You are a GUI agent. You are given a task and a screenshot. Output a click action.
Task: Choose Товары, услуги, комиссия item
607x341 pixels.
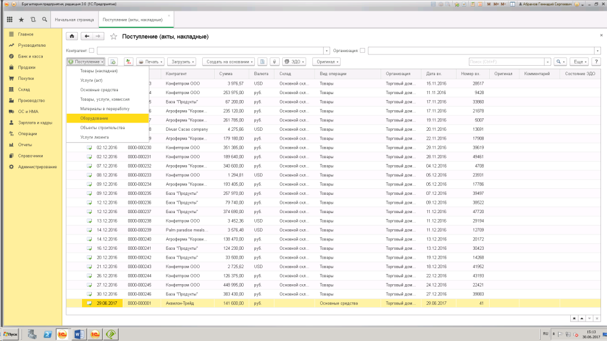tap(108, 99)
